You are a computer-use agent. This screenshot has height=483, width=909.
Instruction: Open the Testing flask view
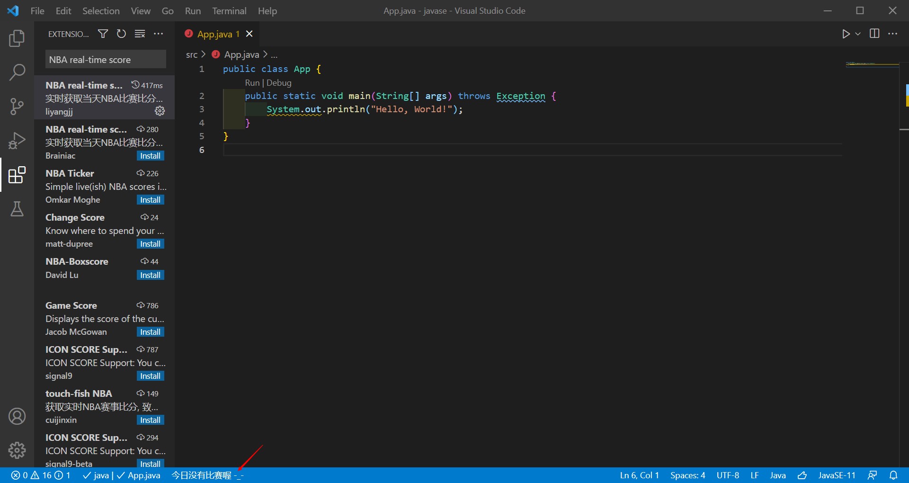click(x=17, y=209)
